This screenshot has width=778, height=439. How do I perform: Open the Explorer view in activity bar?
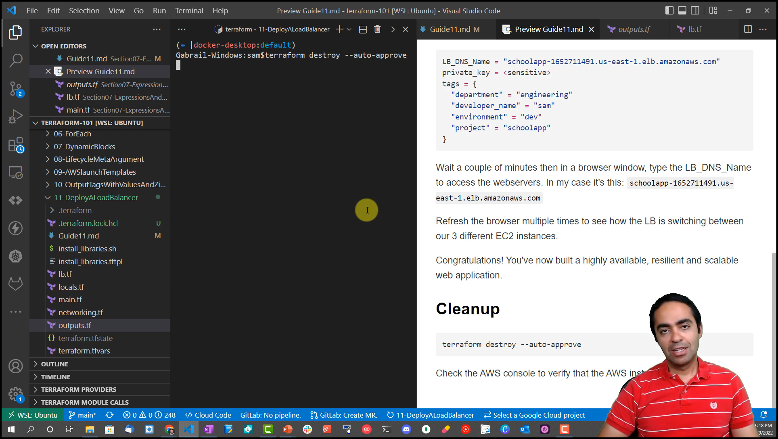(15, 32)
